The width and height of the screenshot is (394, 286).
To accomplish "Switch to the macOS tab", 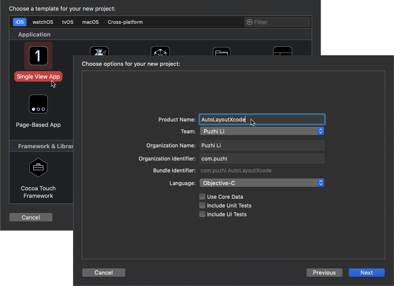I will (90, 21).
